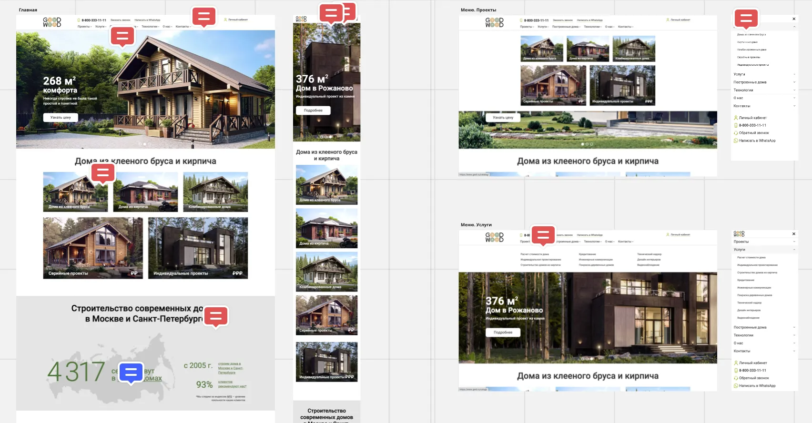Expand О нас chevron in Меню. Проекты mobile menu

pyautogui.click(x=794, y=98)
